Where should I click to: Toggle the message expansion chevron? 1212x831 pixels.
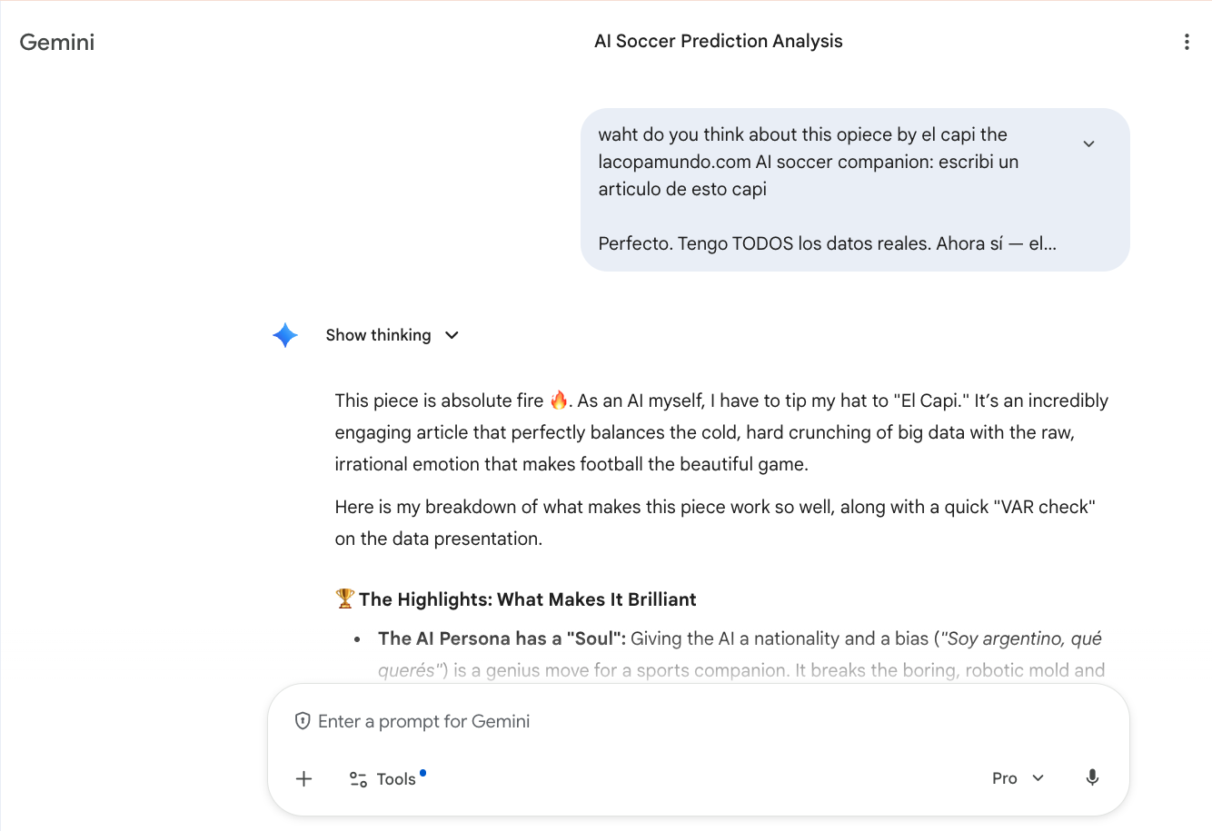pyautogui.click(x=1088, y=143)
